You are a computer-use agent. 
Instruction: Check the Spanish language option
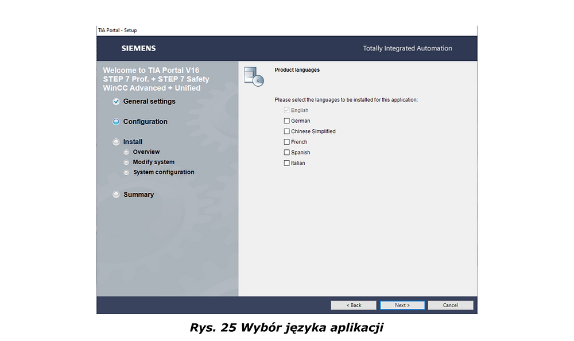click(x=286, y=152)
